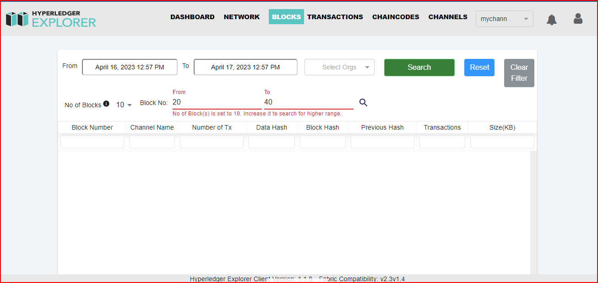This screenshot has width=598, height=283.
Task: Expand the Select Orgs dropdown
Action: click(339, 67)
